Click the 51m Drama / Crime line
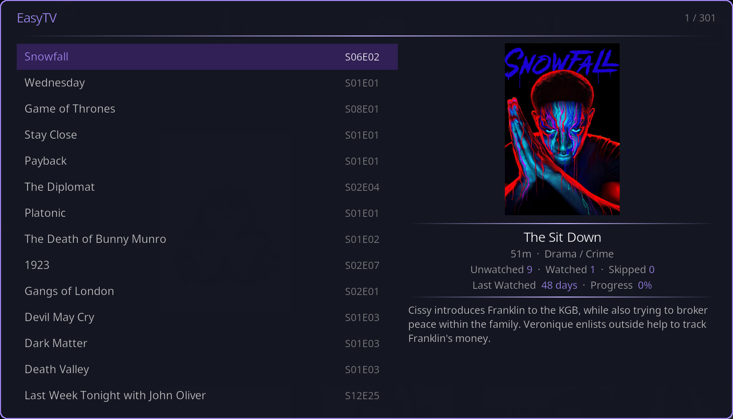Screen dimensions: 733x419 pos(562,254)
